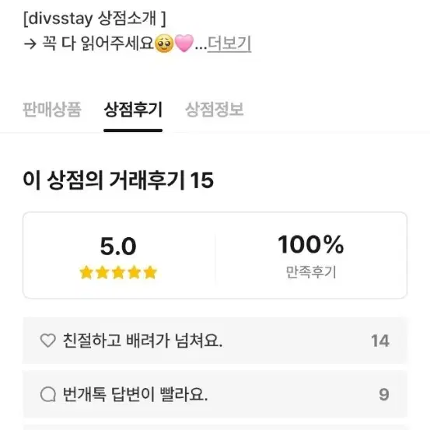Click the [divsstay 상점소개] title text
The width and height of the screenshot is (430, 430).
click(x=95, y=19)
